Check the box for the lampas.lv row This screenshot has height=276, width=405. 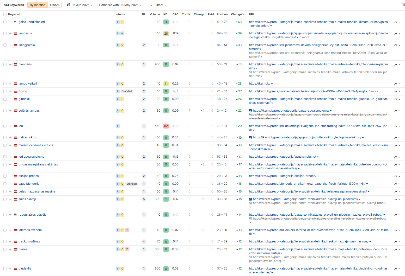coord(5,34)
